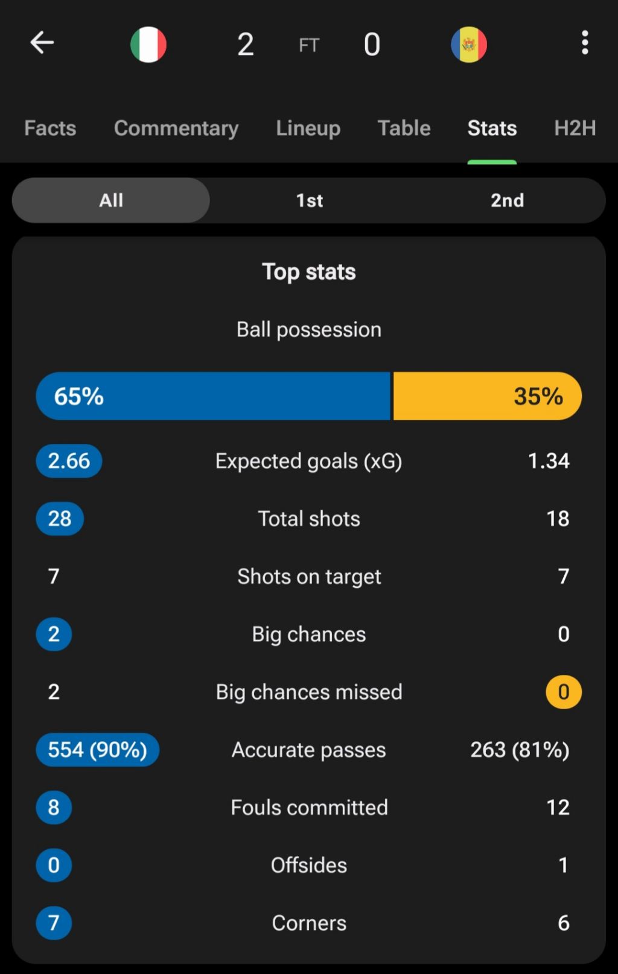Select the All period filter
The height and width of the screenshot is (974, 618).
tap(111, 200)
